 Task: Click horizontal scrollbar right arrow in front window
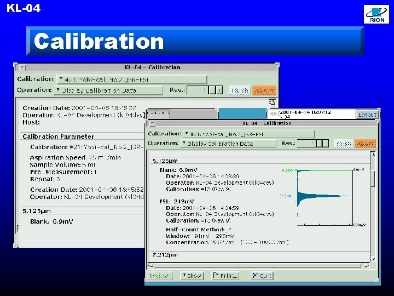[x=367, y=265]
